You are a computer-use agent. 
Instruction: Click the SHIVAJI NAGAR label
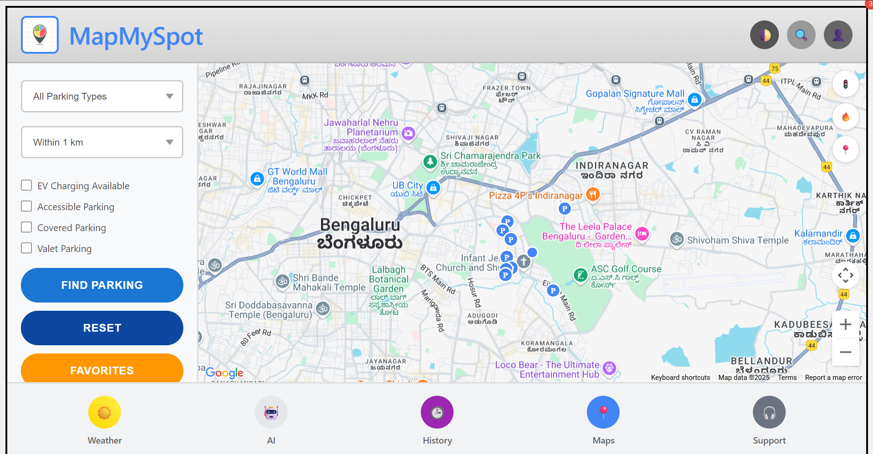pyautogui.click(x=472, y=141)
